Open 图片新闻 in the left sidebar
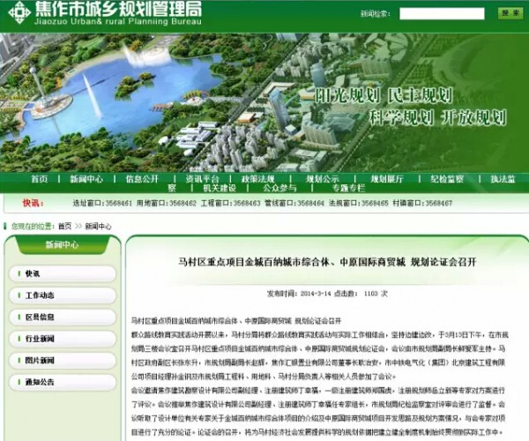The image size is (529, 441). pos(40,360)
